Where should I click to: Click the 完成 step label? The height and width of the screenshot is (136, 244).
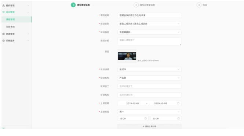pos(205,5)
